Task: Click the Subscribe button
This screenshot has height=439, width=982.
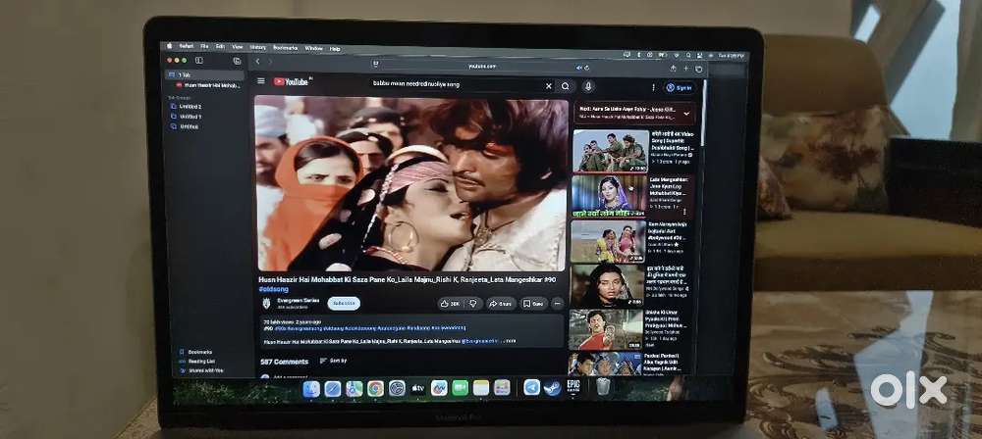Action: [x=344, y=304]
